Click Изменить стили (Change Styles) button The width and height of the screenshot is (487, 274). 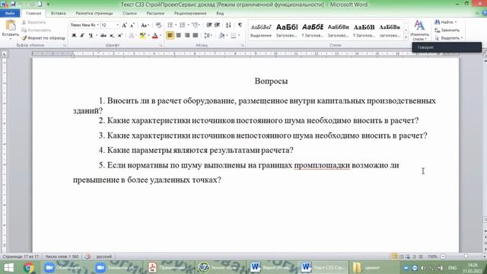pyautogui.click(x=419, y=30)
